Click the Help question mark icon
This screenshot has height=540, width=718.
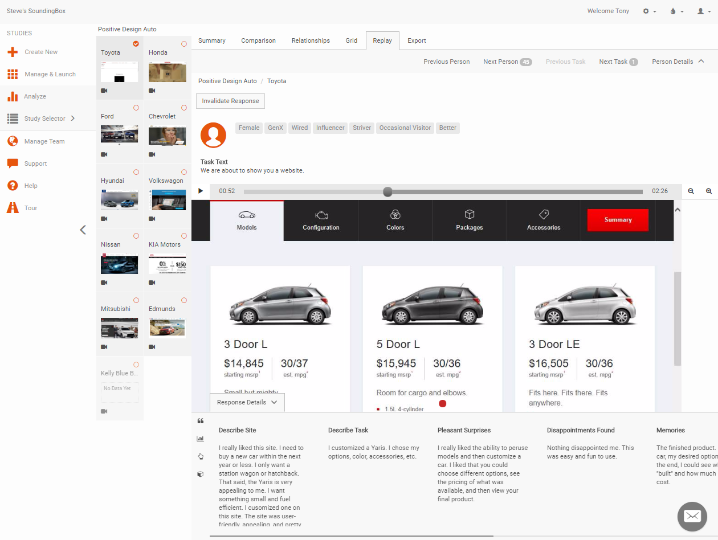(13, 186)
